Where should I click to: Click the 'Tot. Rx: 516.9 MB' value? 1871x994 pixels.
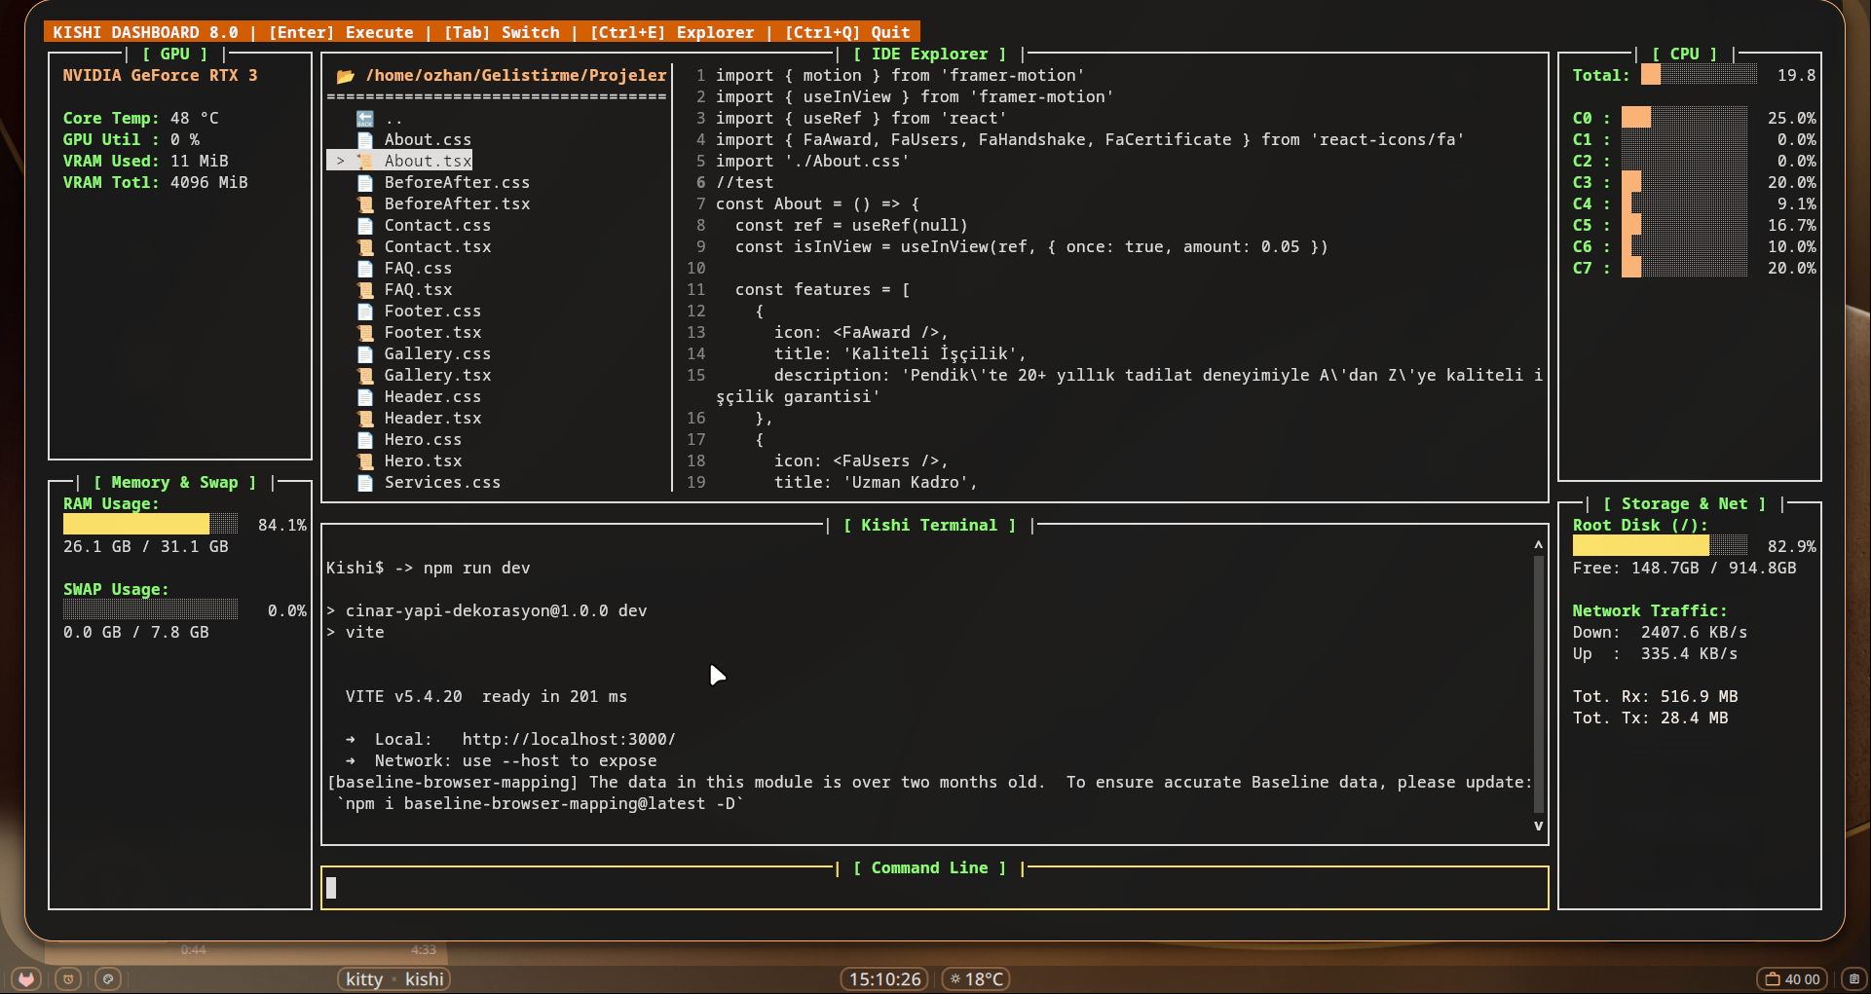click(1656, 697)
